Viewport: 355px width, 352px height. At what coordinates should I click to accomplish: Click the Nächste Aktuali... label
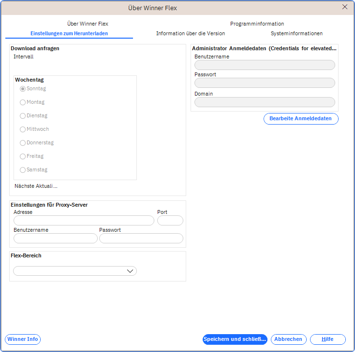(36, 186)
